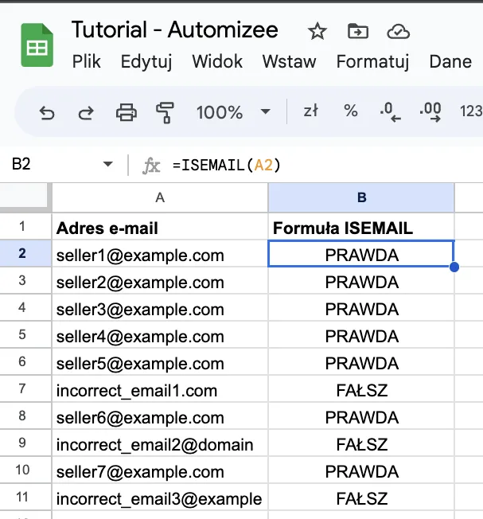The height and width of the screenshot is (519, 483).
Task: Select cell incorrect_email2@domain
Action: (x=160, y=443)
